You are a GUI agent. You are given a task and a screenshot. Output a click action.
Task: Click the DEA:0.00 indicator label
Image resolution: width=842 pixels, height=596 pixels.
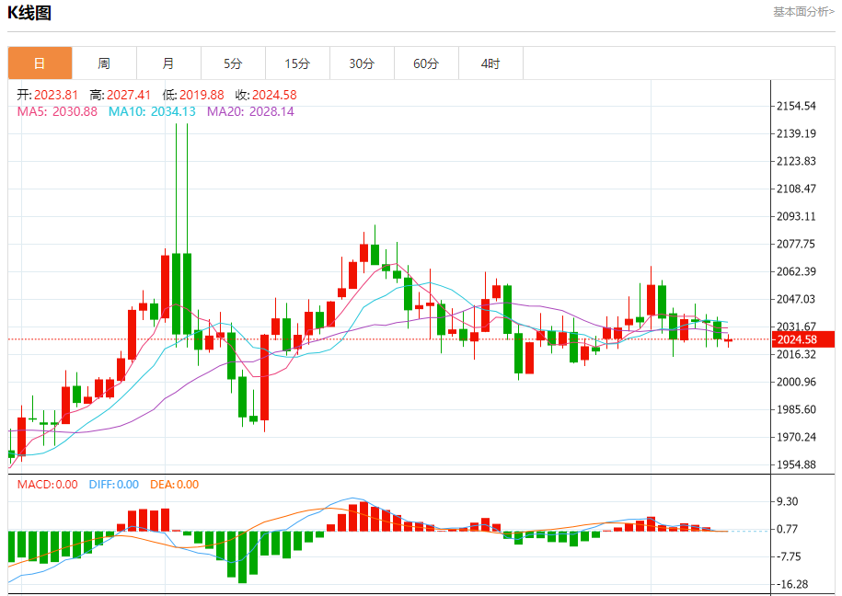tap(175, 485)
